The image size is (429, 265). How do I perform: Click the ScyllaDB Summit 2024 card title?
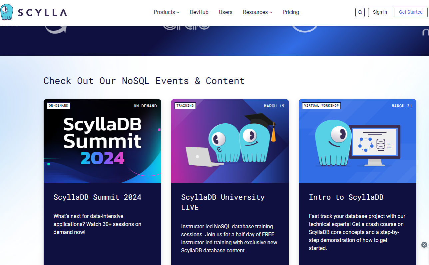pos(98,197)
